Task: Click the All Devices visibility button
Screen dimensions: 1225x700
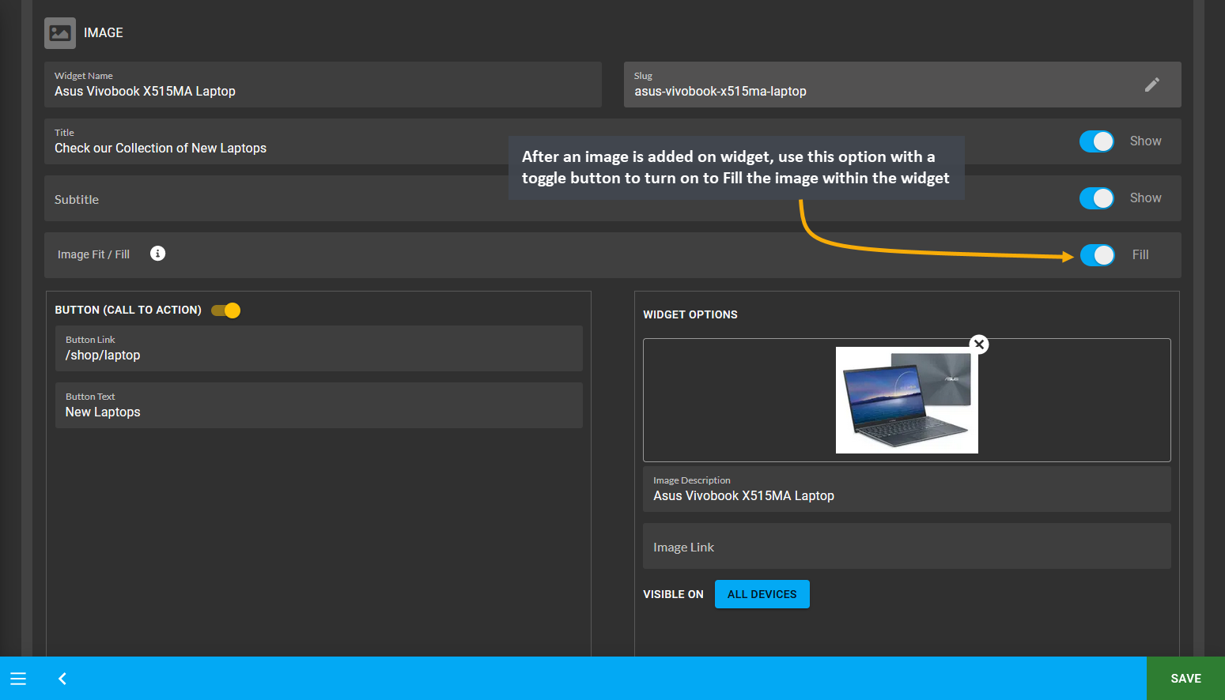Action: tap(762, 594)
